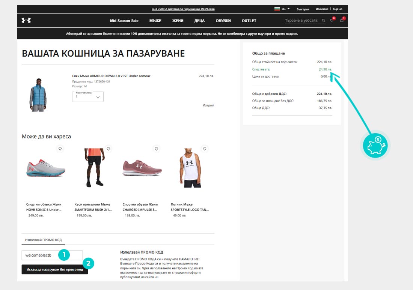Open the МЪЖЕ menu
Screen dimensions: 413x290
[x=155, y=21]
